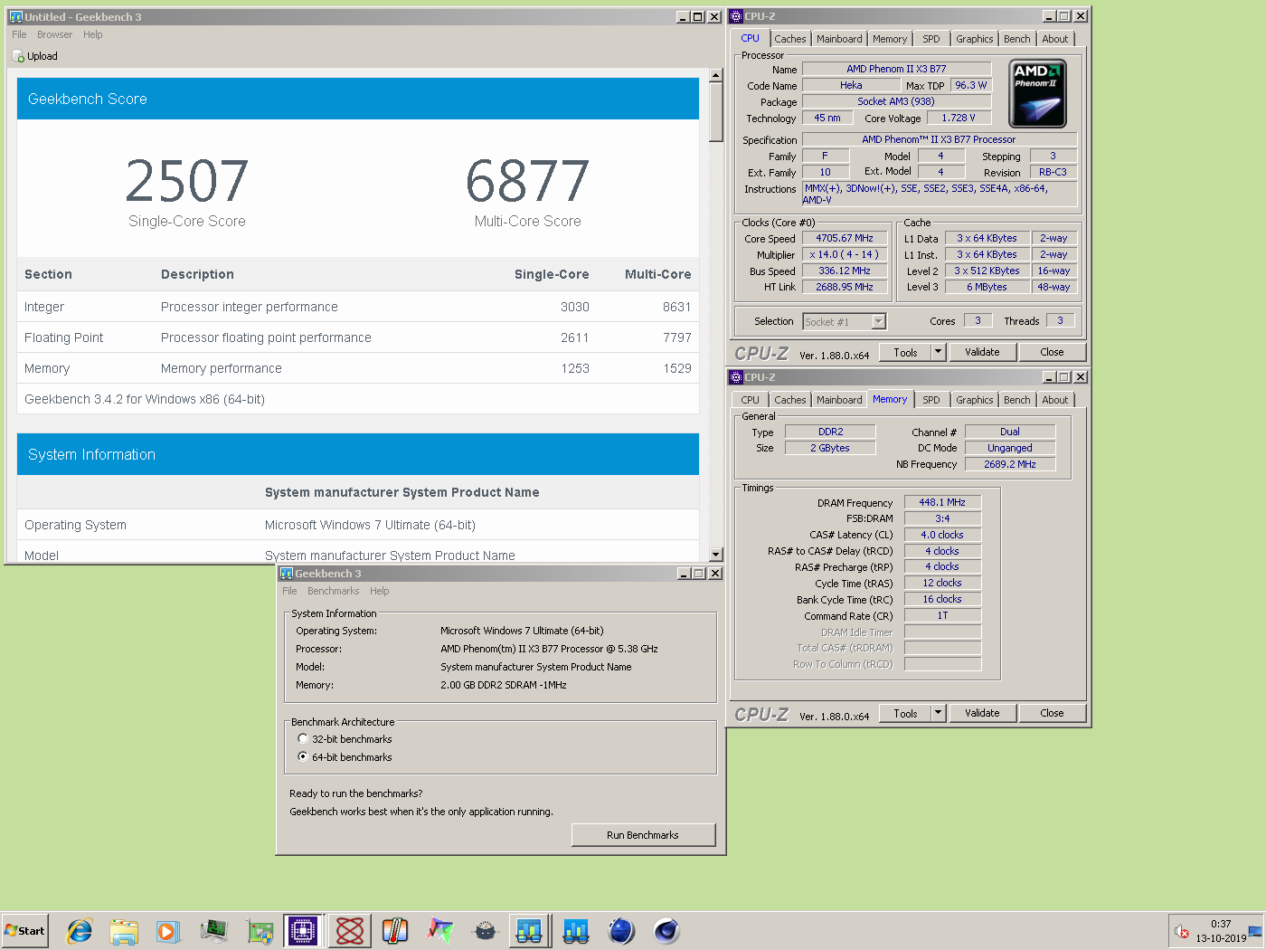Open the thermometer temperature monitor icon

tap(395, 931)
